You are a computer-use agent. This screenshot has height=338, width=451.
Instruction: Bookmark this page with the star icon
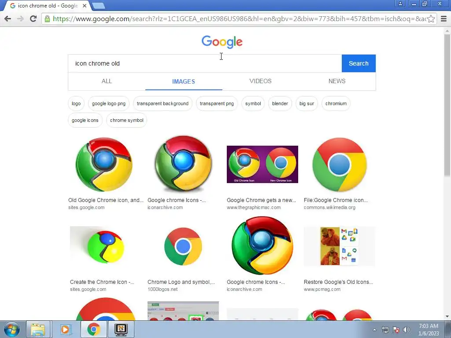431,18
